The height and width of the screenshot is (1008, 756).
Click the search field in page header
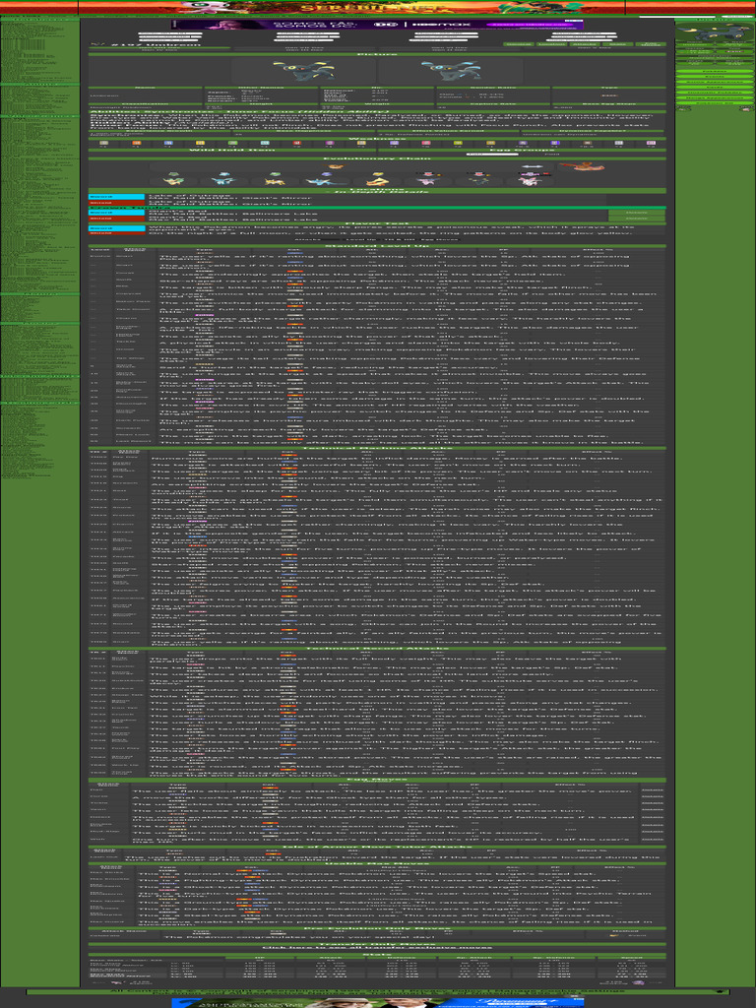tap(677, 17)
